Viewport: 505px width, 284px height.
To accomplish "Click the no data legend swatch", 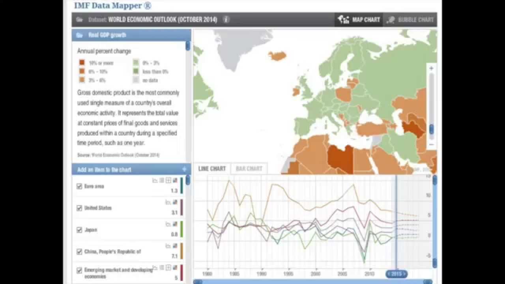I will (135, 80).
